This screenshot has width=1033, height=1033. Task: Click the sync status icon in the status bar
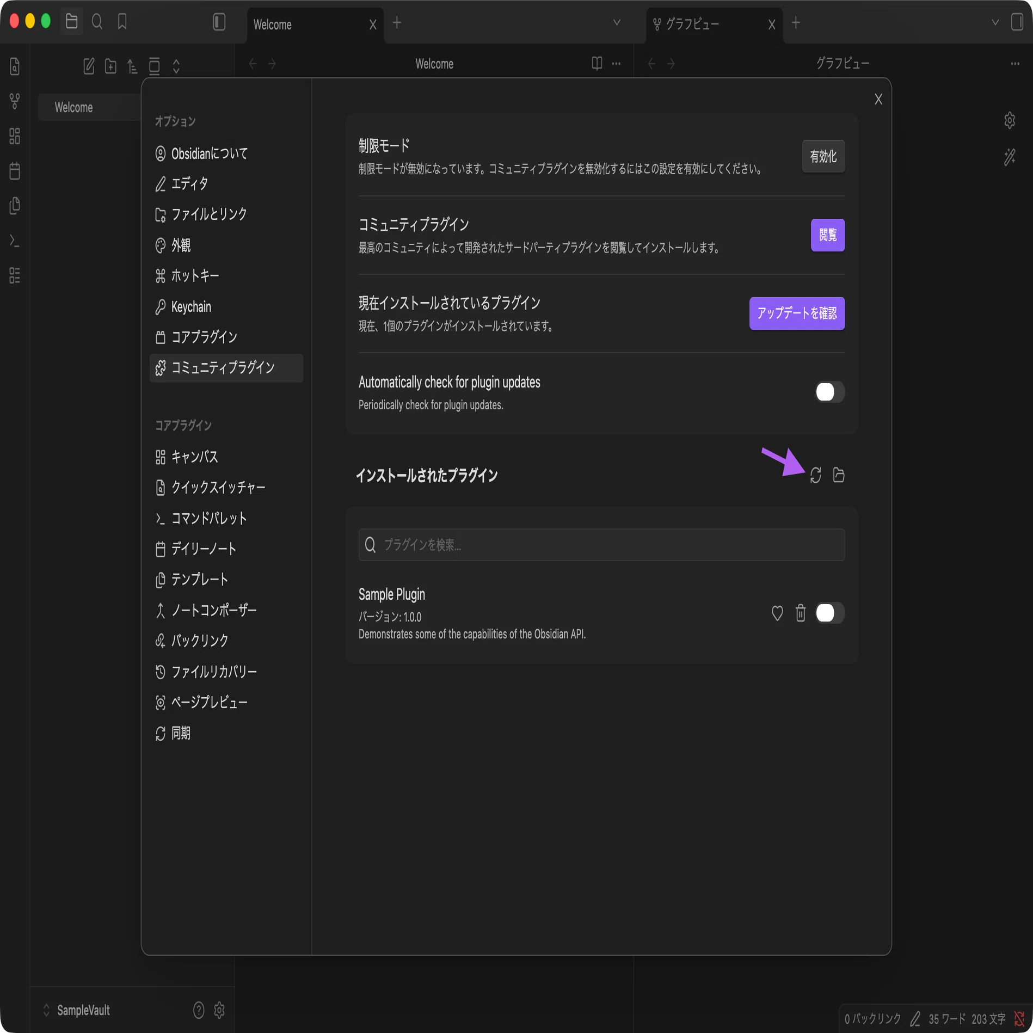tap(1019, 1019)
